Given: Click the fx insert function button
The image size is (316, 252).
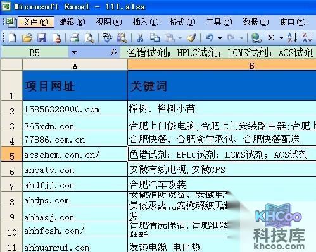Looking at the screenshot, I should point(114,52).
